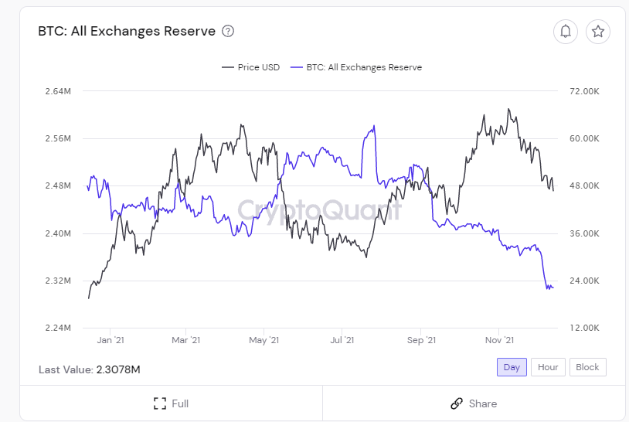Switch to Block interval
Screen dimensions: 629x422
587,367
